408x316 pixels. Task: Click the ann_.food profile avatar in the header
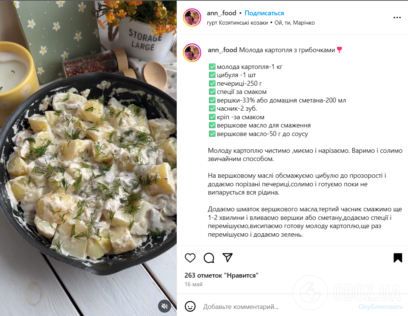coord(192,18)
